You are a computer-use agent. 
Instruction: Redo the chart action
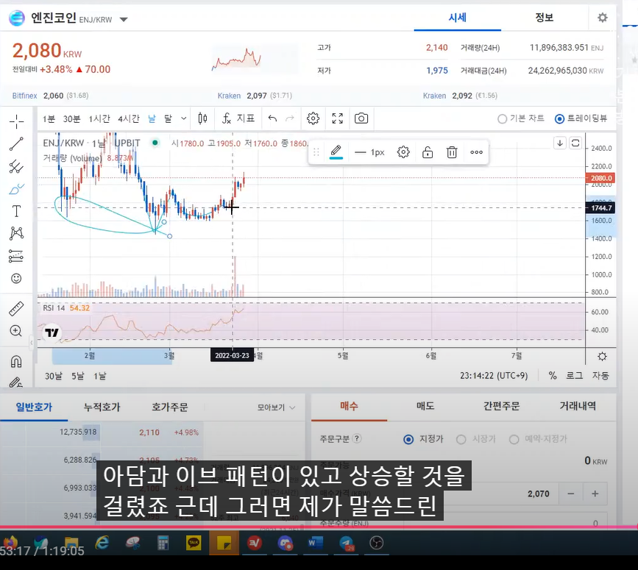pos(290,118)
